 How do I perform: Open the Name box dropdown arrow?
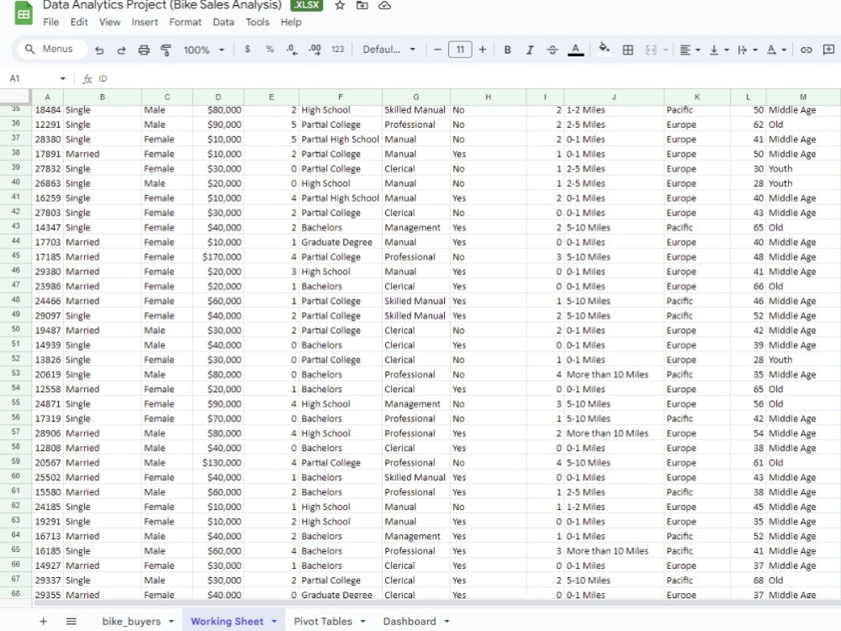coord(63,79)
